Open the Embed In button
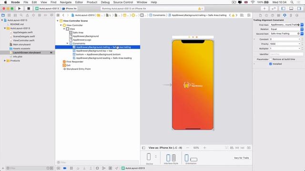This screenshot has width=305, height=171. click(249, 148)
